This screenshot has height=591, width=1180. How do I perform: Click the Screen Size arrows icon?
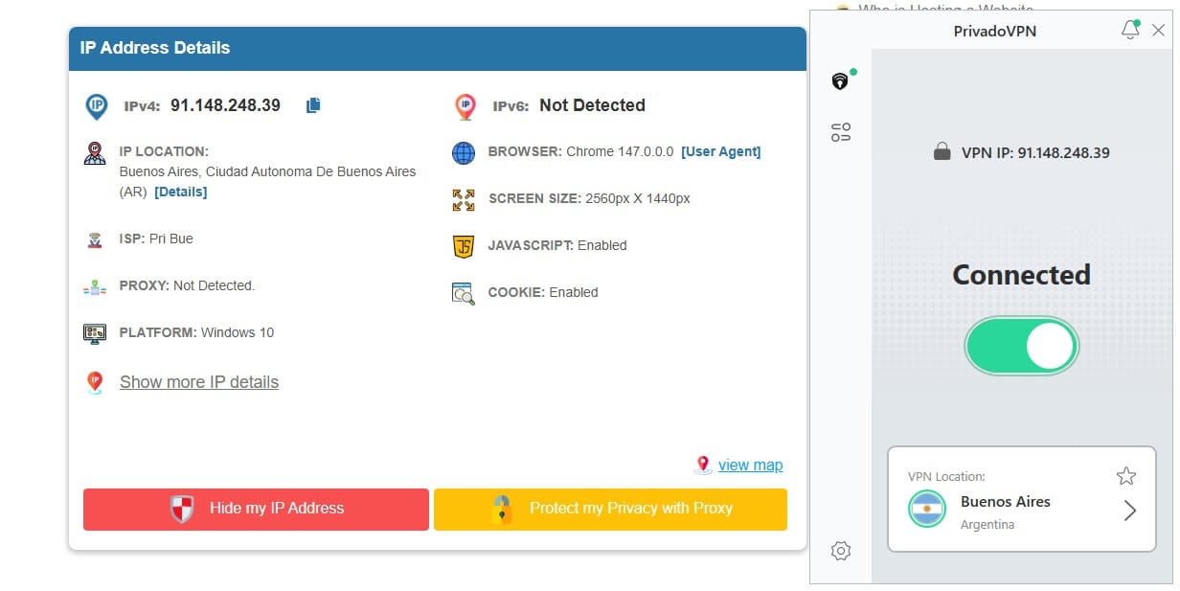(464, 199)
